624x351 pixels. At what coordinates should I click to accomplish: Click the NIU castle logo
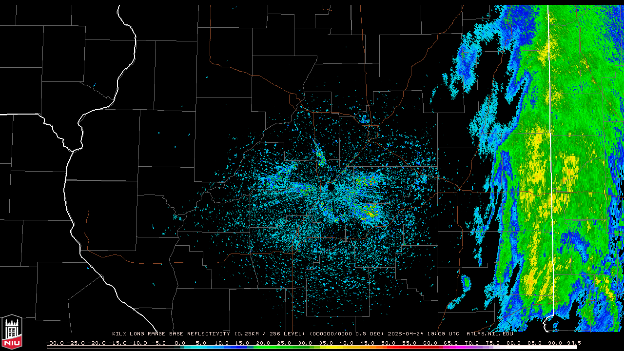(x=12, y=332)
